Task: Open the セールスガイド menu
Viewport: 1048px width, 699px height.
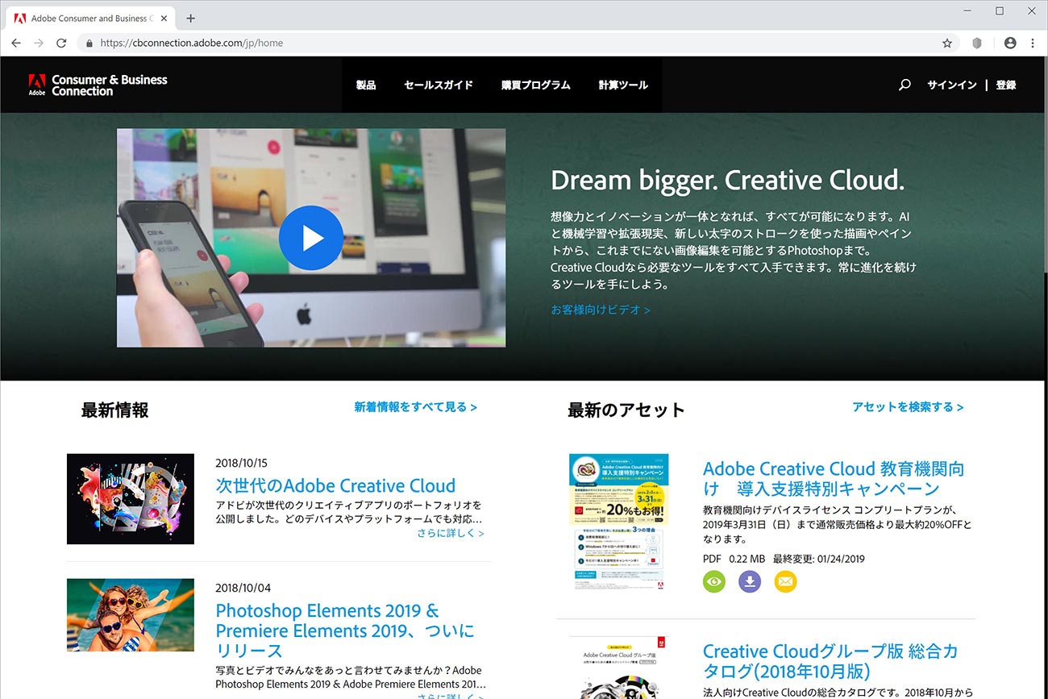Action: pyautogui.click(x=439, y=85)
